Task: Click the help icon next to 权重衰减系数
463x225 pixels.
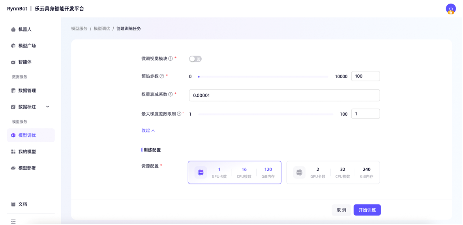Action: point(171,94)
